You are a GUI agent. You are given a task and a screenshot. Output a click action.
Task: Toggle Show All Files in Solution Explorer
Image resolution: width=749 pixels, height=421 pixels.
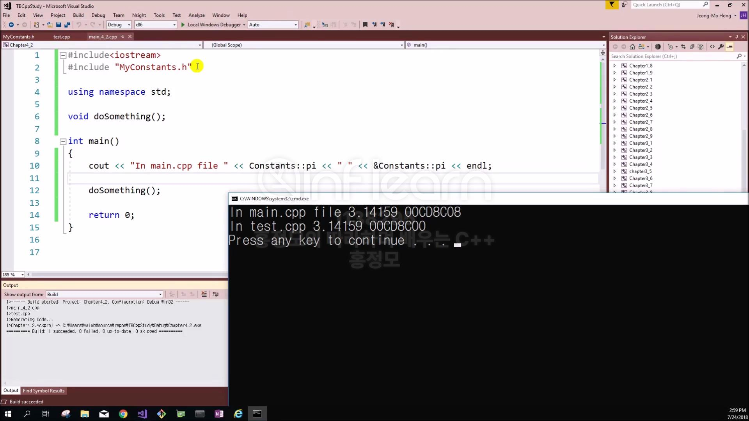coord(701,47)
